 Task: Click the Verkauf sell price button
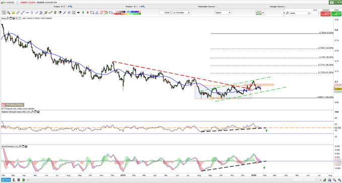[325, 14]
